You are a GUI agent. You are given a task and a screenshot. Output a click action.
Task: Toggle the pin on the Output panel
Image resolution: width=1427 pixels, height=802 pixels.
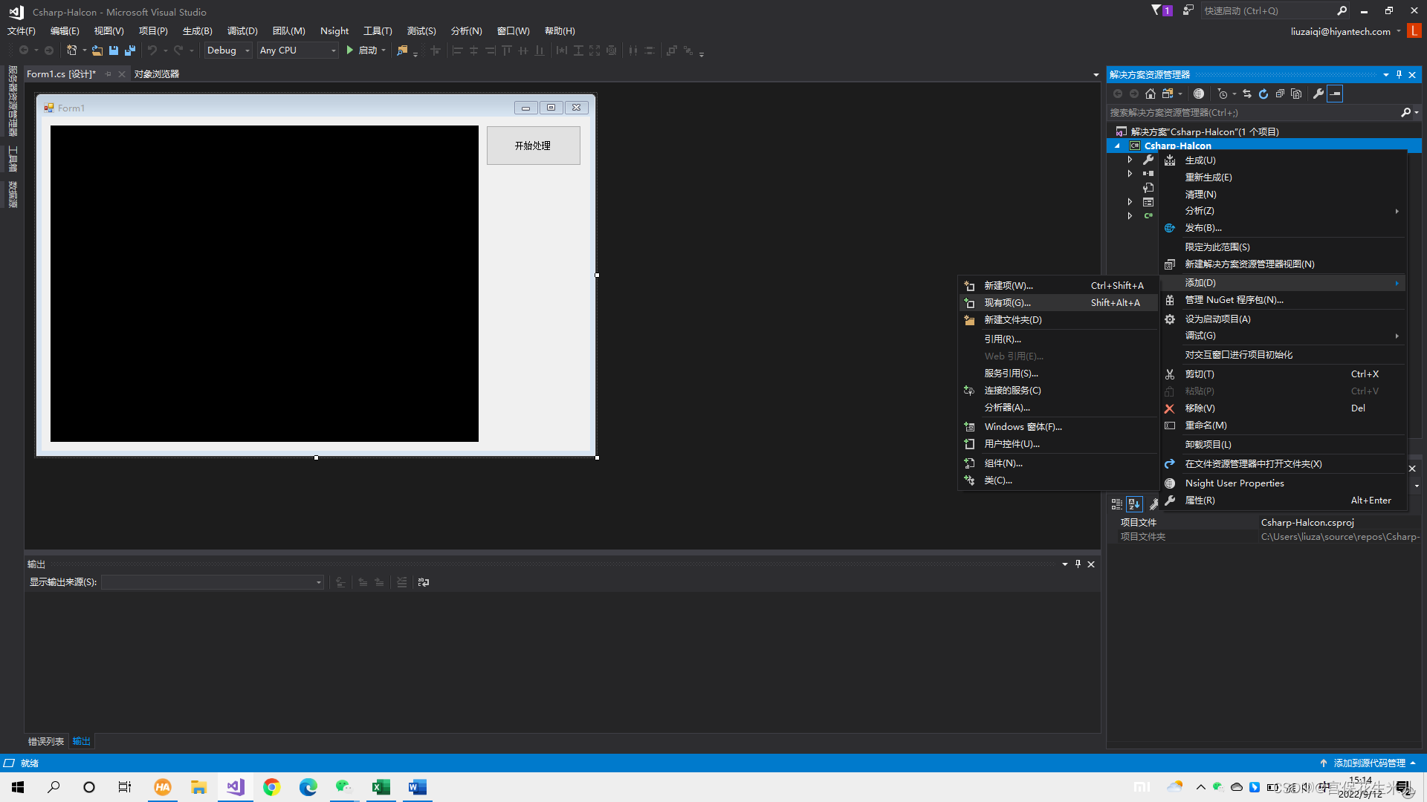pyautogui.click(x=1078, y=564)
